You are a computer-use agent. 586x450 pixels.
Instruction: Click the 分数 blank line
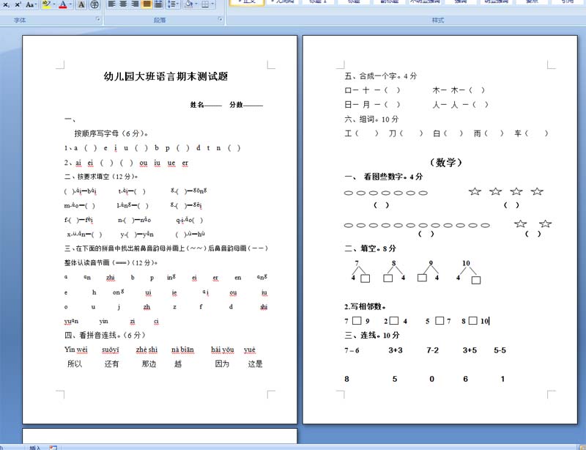point(253,105)
